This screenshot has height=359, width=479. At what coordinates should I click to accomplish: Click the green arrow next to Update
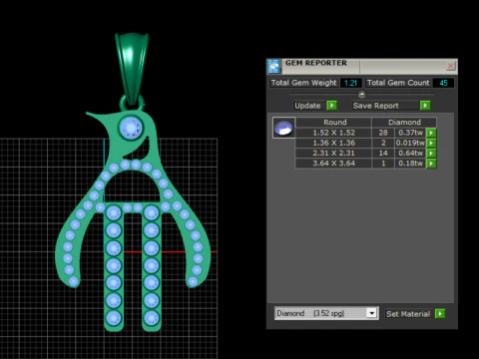(331, 106)
